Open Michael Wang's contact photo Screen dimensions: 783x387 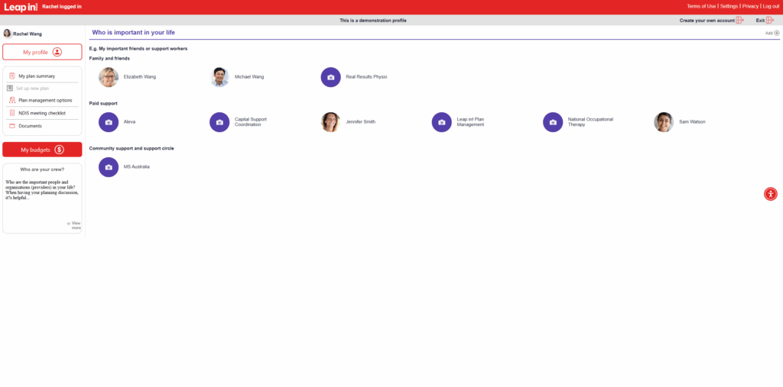(x=219, y=77)
